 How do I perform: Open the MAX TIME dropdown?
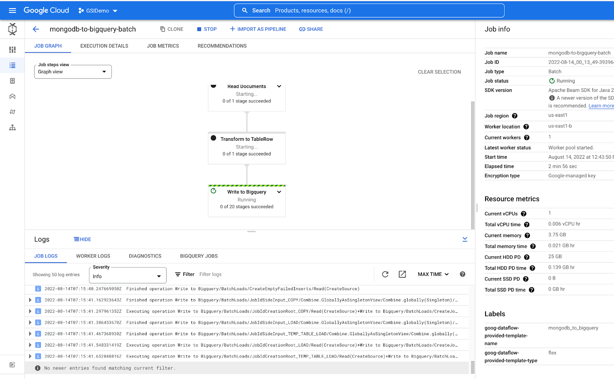(x=433, y=274)
